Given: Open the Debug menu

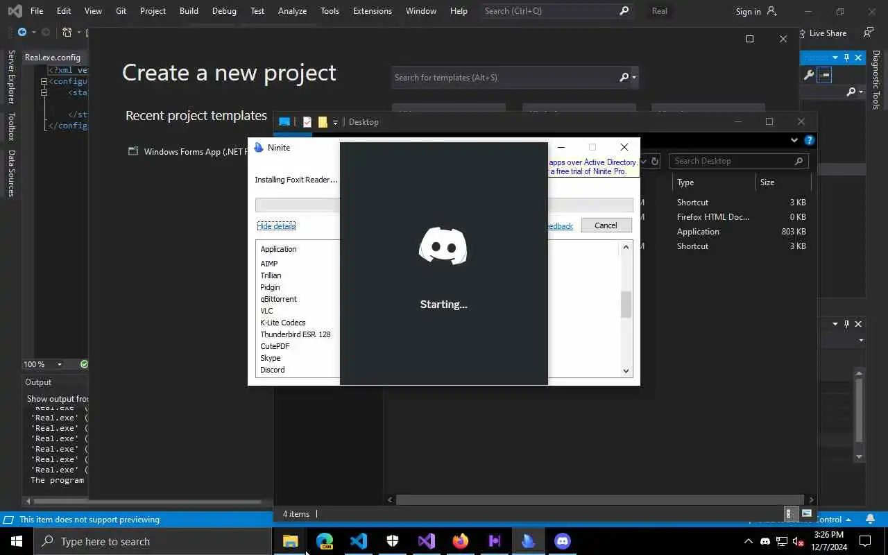Looking at the screenshot, I should [x=224, y=11].
